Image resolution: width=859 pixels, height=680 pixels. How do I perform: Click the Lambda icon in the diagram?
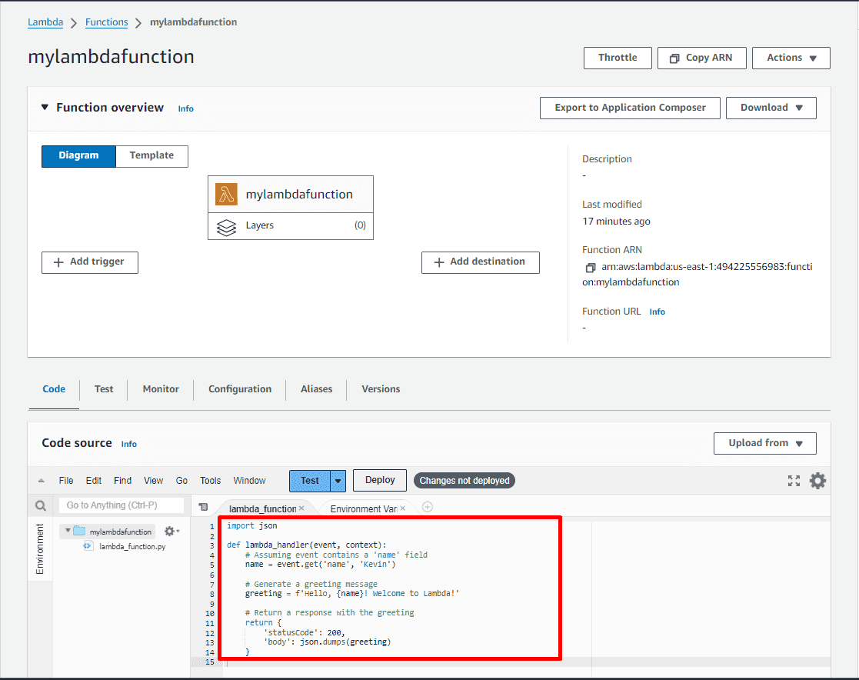pyautogui.click(x=226, y=194)
